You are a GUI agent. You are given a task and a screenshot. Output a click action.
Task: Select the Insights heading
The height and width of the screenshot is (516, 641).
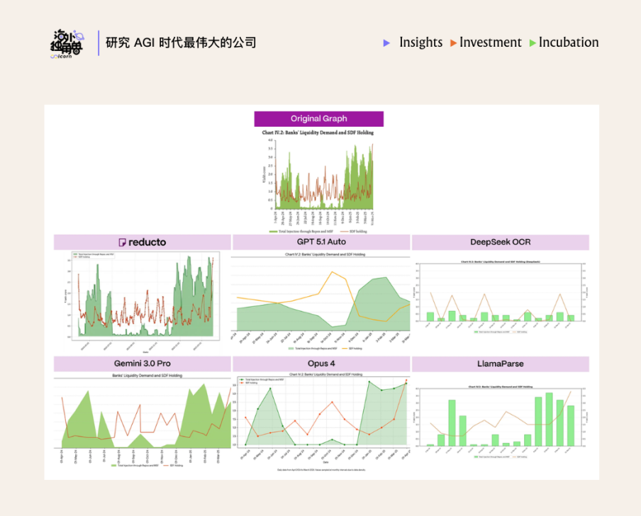click(x=420, y=43)
